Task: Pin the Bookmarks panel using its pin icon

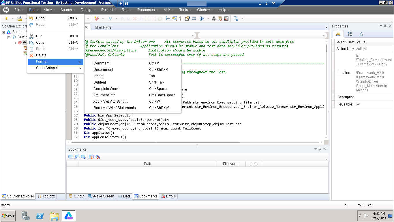Action: [320, 149]
